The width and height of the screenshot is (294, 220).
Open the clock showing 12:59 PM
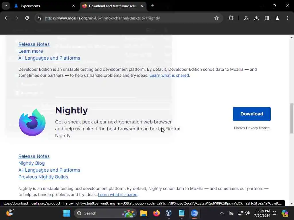[x=262, y=213]
